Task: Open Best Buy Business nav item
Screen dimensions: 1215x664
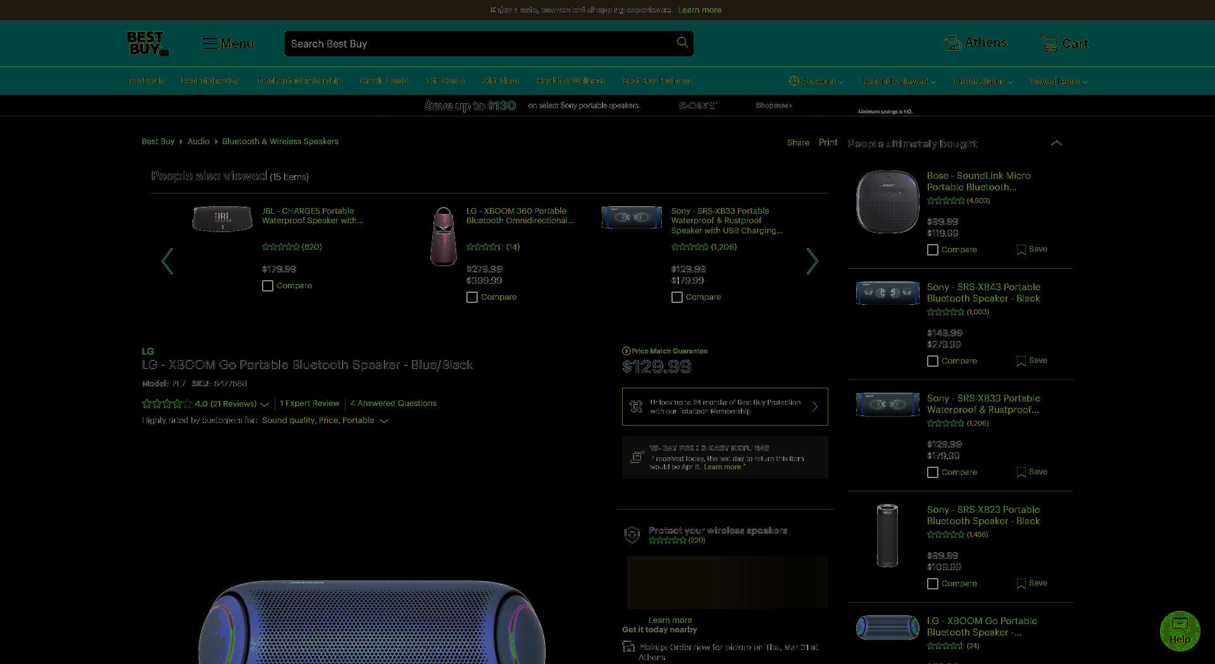Action: pyautogui.click(x=657, y=81)
